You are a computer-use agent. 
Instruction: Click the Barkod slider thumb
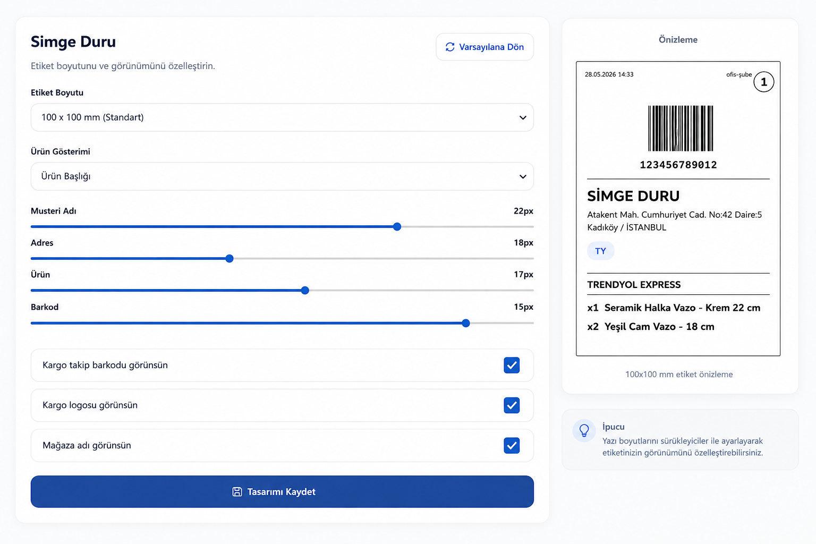466,323
